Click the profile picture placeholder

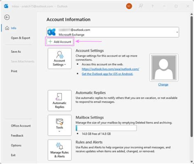pos(163,67)
